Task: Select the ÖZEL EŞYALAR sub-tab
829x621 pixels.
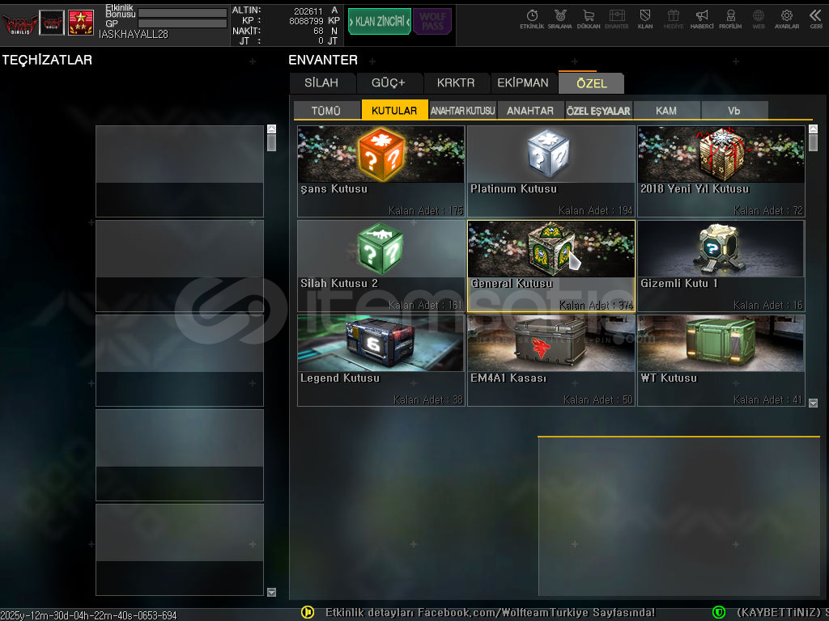Action: coord(598,110)
